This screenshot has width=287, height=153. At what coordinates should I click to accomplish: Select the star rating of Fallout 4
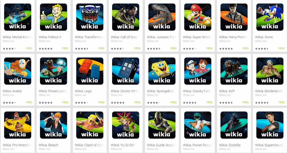tap(46, 49)
